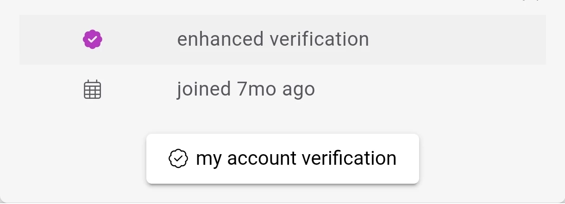Image resolution: width=565 pixels, height=204 pixels.
Task: Click the small check inside the outlined badge
Action: [x=178, y=159]
